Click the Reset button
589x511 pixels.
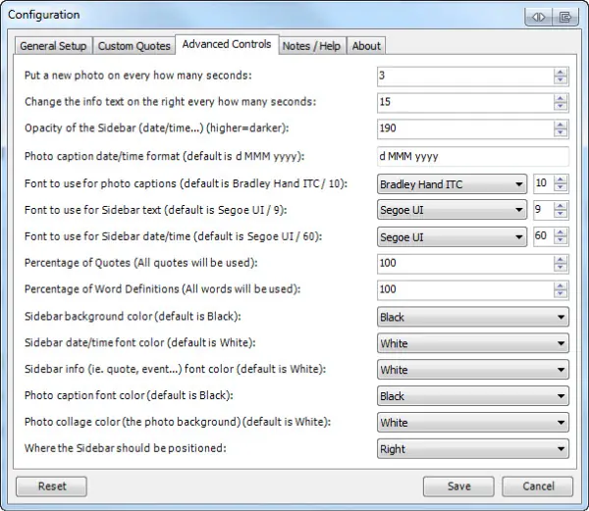tap(51, 486)
